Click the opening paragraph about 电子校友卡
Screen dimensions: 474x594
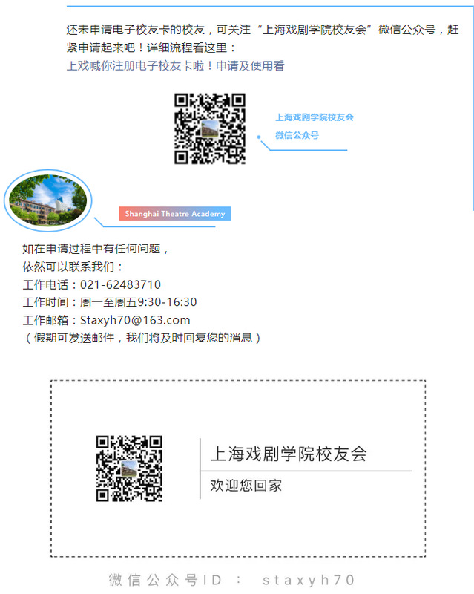tap(262, 39)
